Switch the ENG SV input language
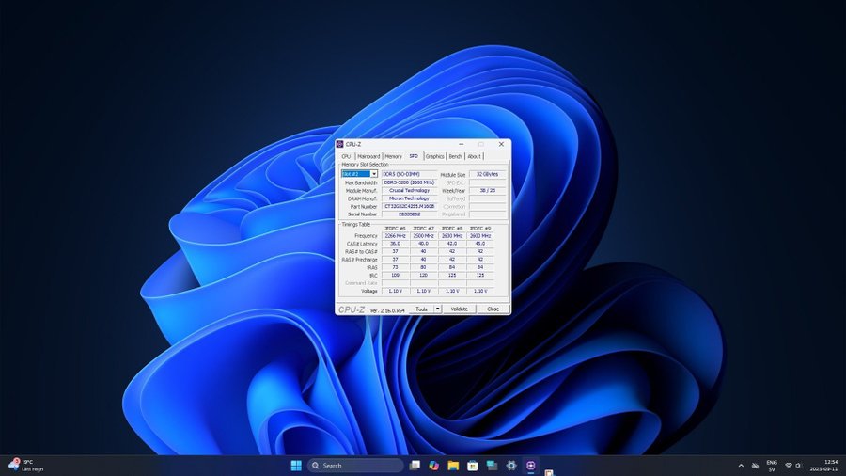This screenshot has width=846, height=476. pyautogui.click(x=772, y=466)
